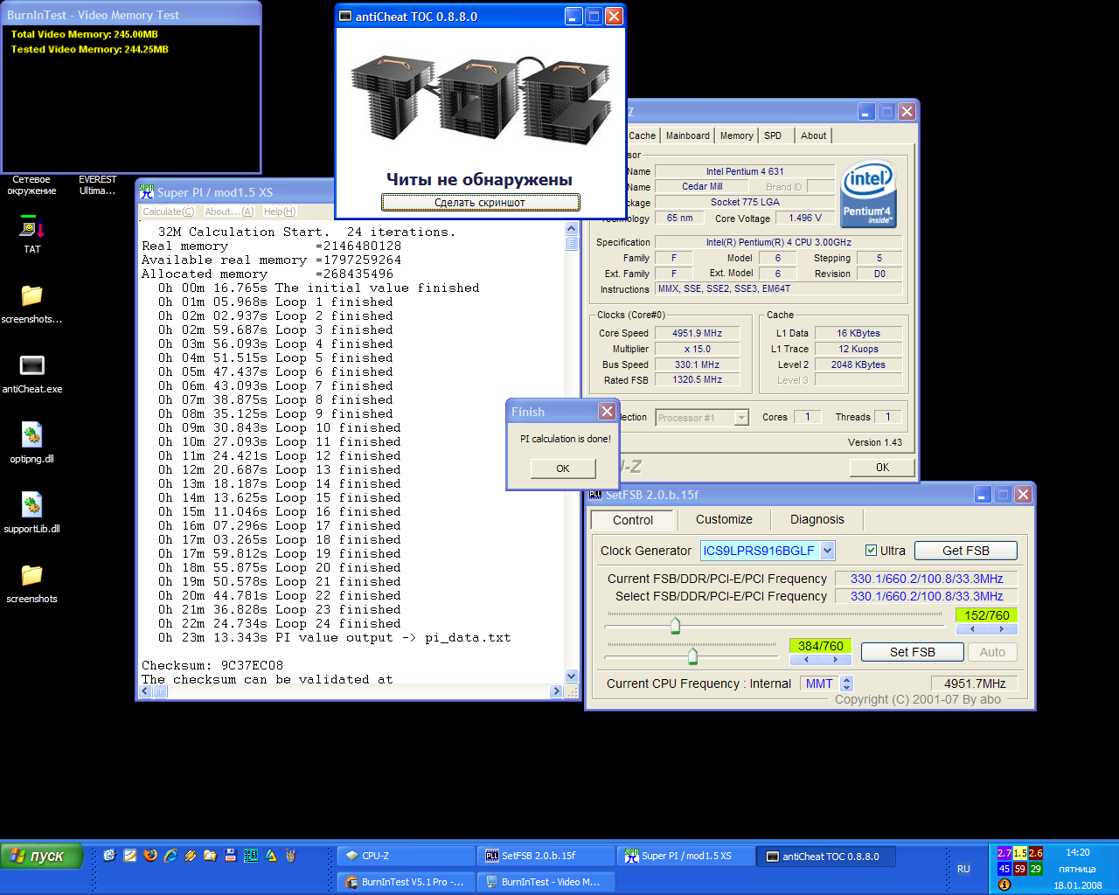Click the antiCheat TOC title bar icon
The image size is (1119, 895).
tap(345, 17)
